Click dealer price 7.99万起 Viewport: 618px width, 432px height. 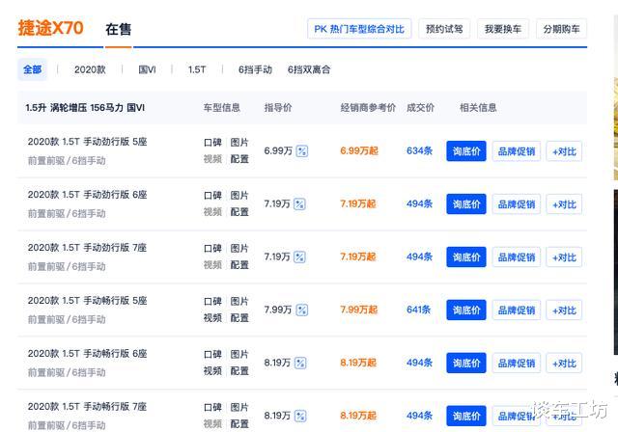(x=358, y=310)
